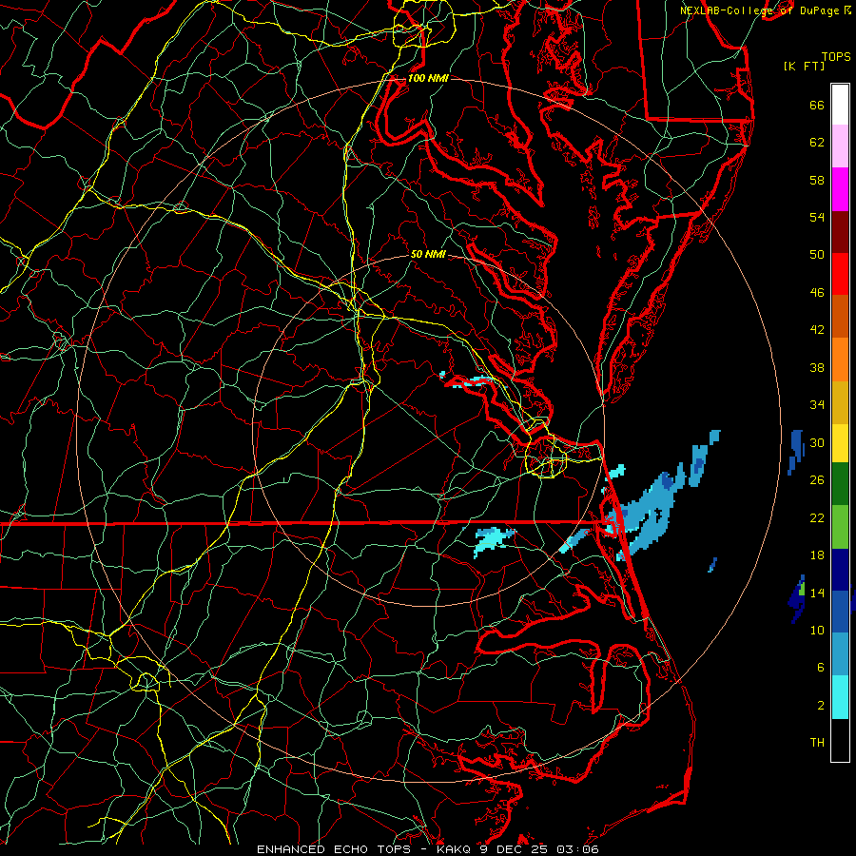856x856 pixels.
Task: Click the 22 legend value
Action: [817, 517]
